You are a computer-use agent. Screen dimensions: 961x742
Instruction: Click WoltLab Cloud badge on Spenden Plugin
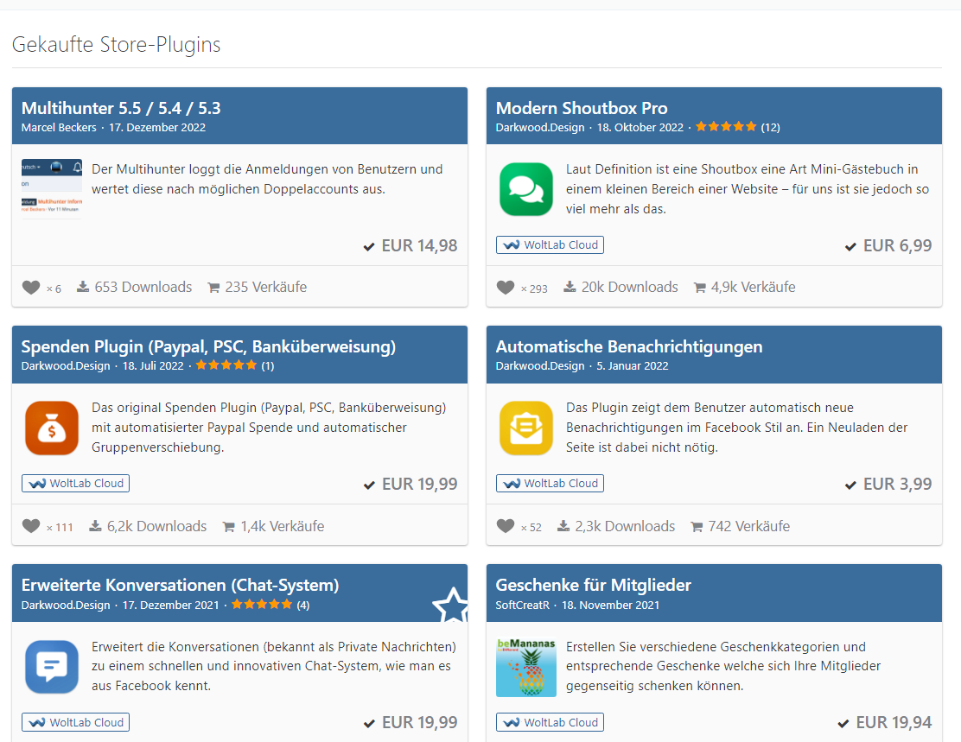click(75, 483)
